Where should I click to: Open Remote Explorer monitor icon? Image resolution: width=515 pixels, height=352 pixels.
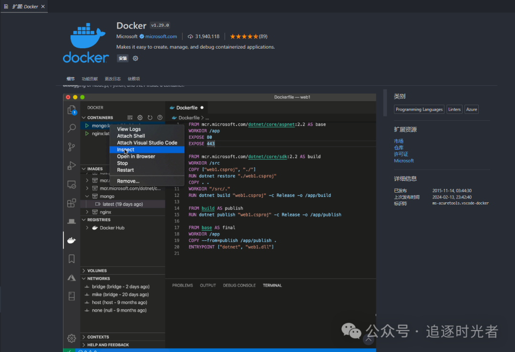point(72,185)
